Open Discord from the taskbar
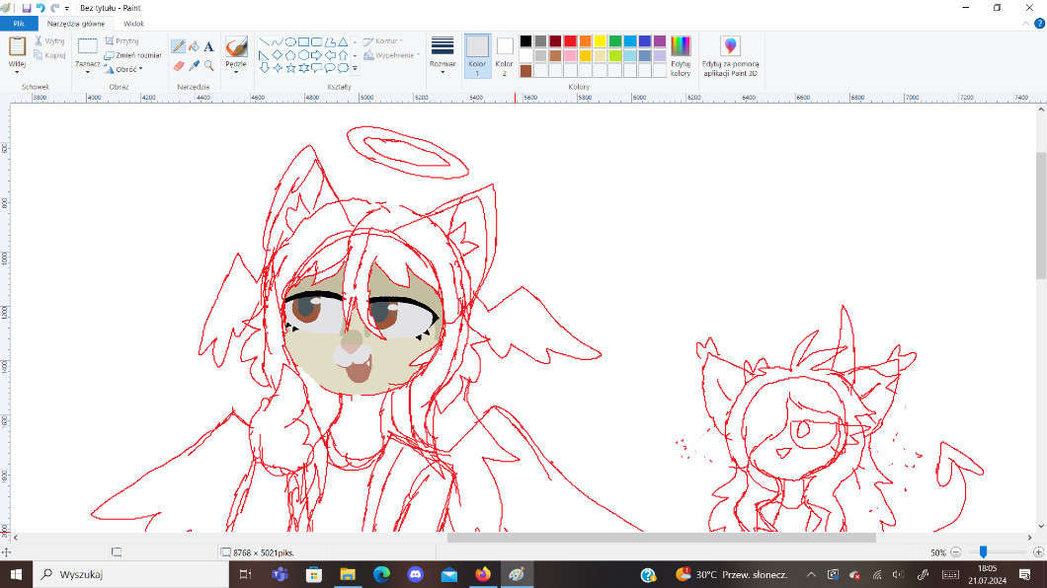The image size is (1047, 588). (415, 574)
